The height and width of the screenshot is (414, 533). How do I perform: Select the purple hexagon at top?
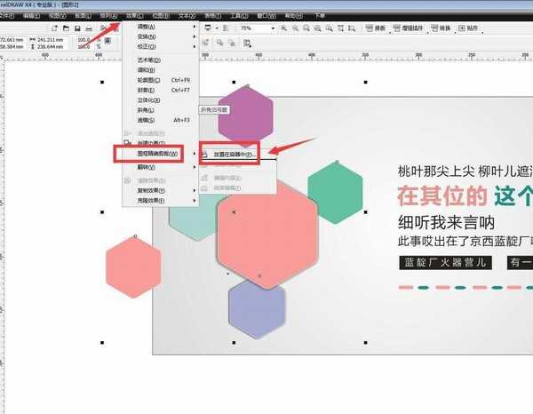point(244,114)
